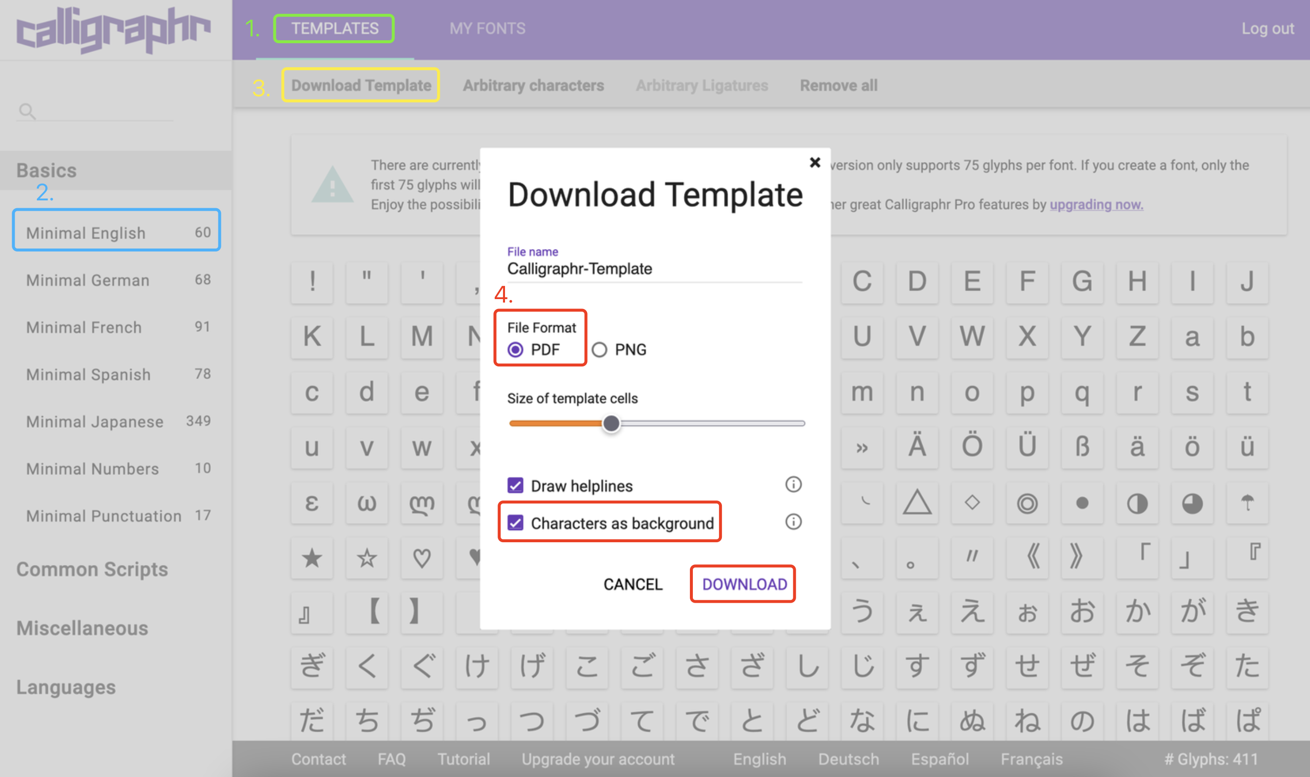Open Arbitrary characters option
The height and width of the screenshot is (777, 1310).
point(533,85)
